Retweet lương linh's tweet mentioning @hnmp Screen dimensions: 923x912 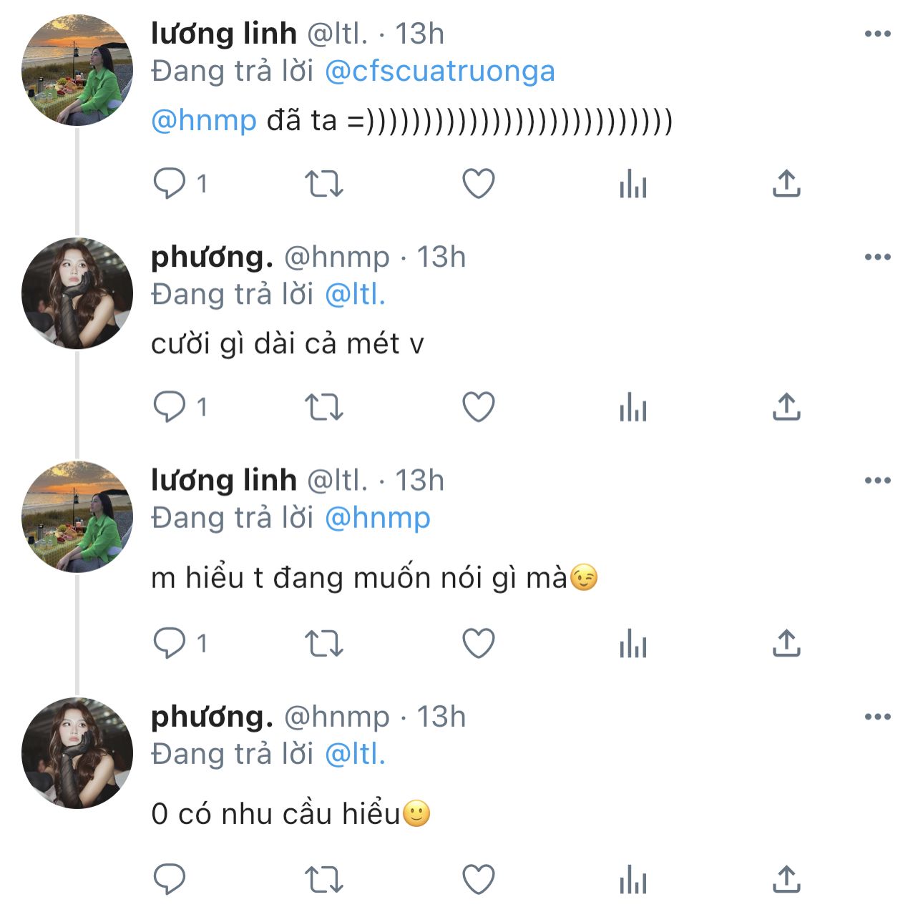324,184
